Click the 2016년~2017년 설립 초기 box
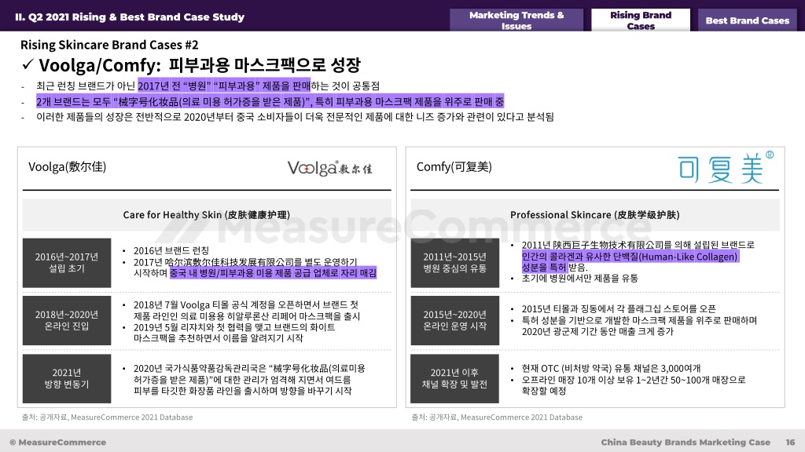This screenshot has width=805, height=452. click(67, 262)
